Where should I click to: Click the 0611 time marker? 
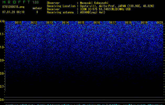pyautogui.click(x=18, y=23)
